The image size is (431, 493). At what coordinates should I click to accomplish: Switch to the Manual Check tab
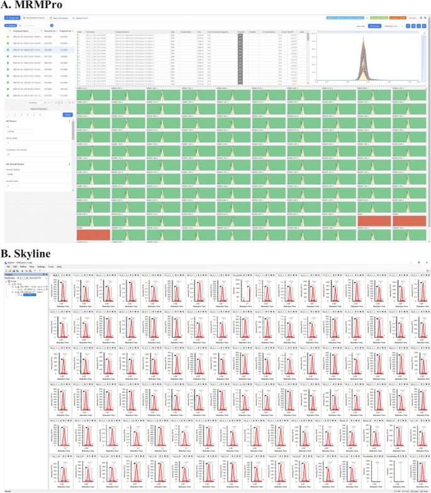pyautogui.click(x=80, y=18)
